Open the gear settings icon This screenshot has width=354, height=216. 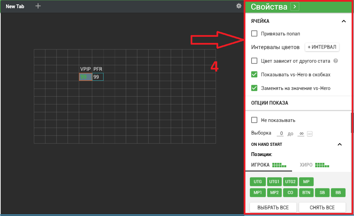(239, 6)
